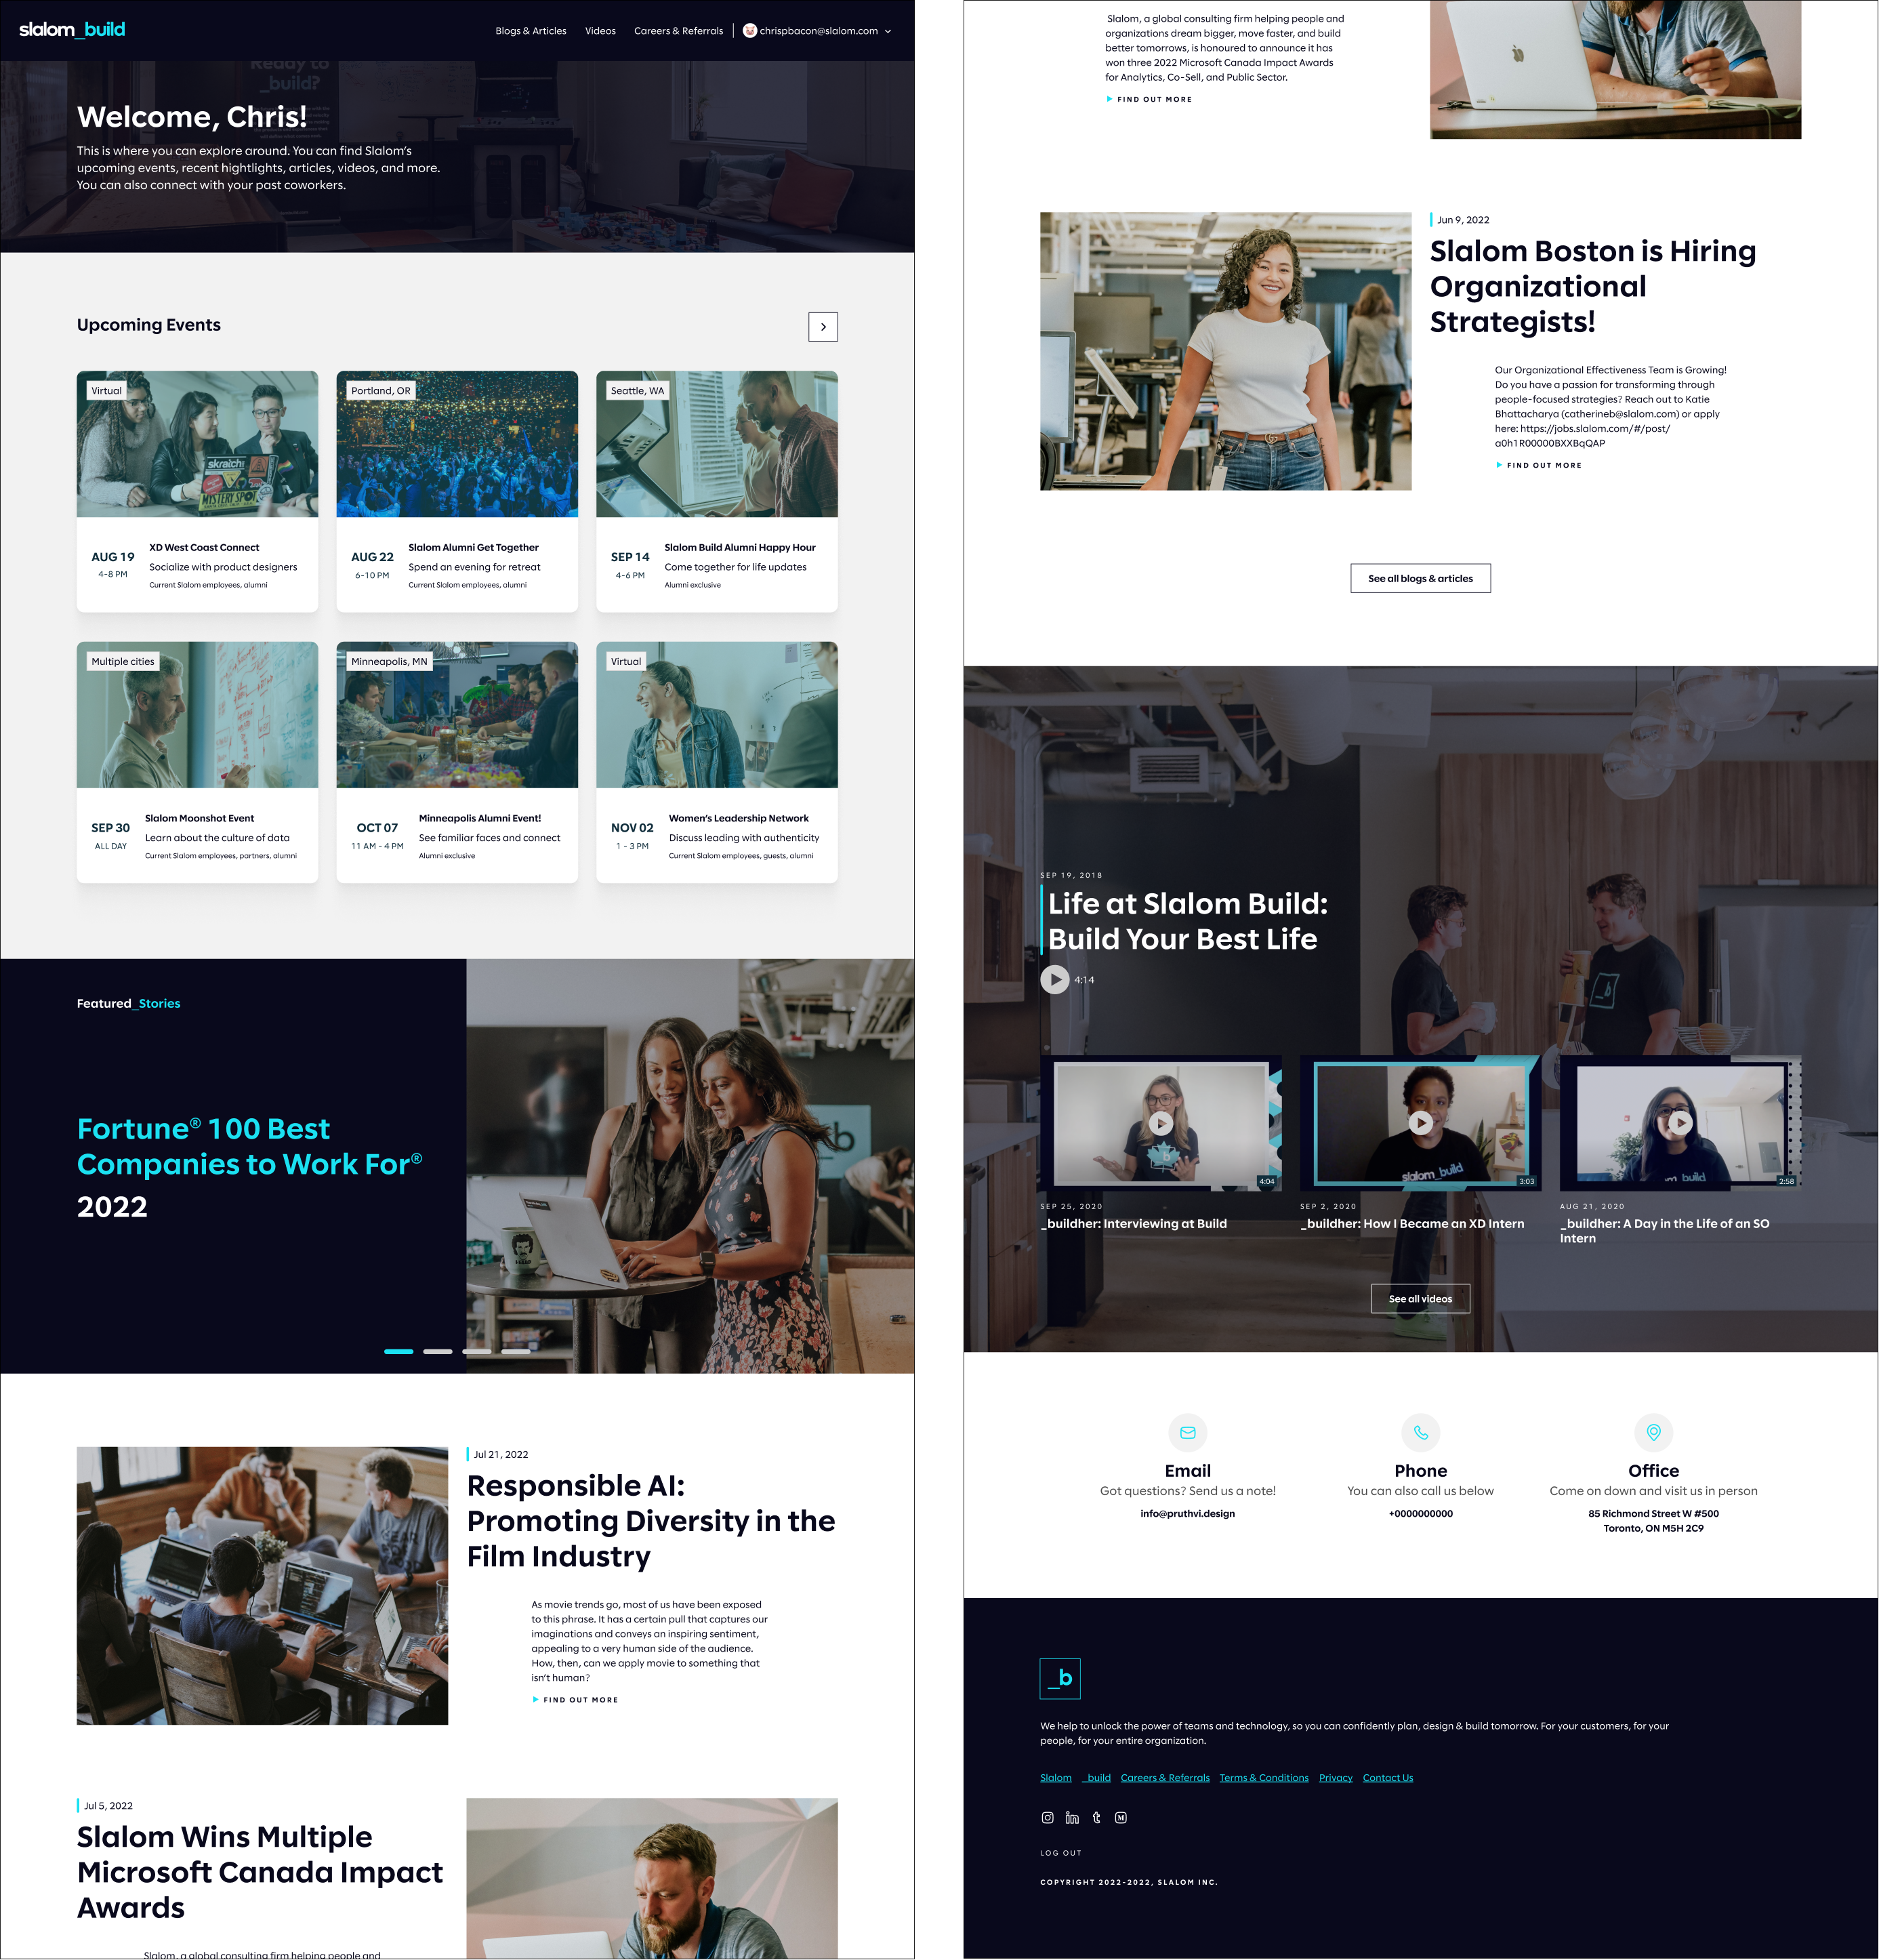
Task: Play the Interviewing at Build video thumbnail
Action: tap(1161, 1123)
